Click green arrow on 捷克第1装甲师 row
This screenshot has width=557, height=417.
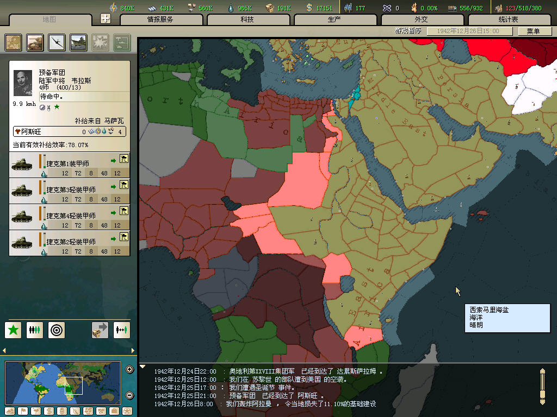(113, 161)
